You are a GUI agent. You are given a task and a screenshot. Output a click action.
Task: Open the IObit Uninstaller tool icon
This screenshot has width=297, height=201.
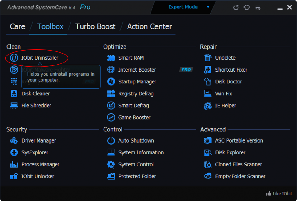[14, 58]
